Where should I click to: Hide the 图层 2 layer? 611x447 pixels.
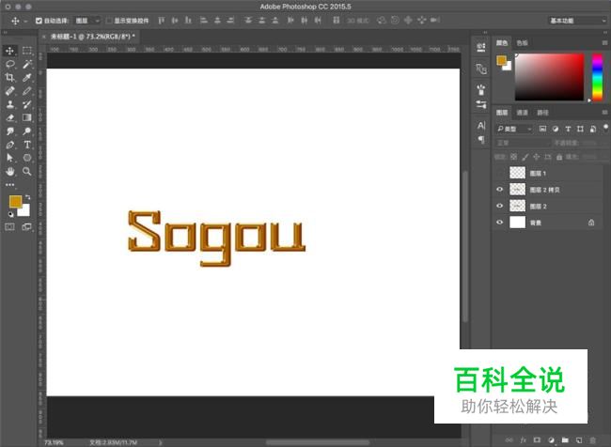point(499,206)
